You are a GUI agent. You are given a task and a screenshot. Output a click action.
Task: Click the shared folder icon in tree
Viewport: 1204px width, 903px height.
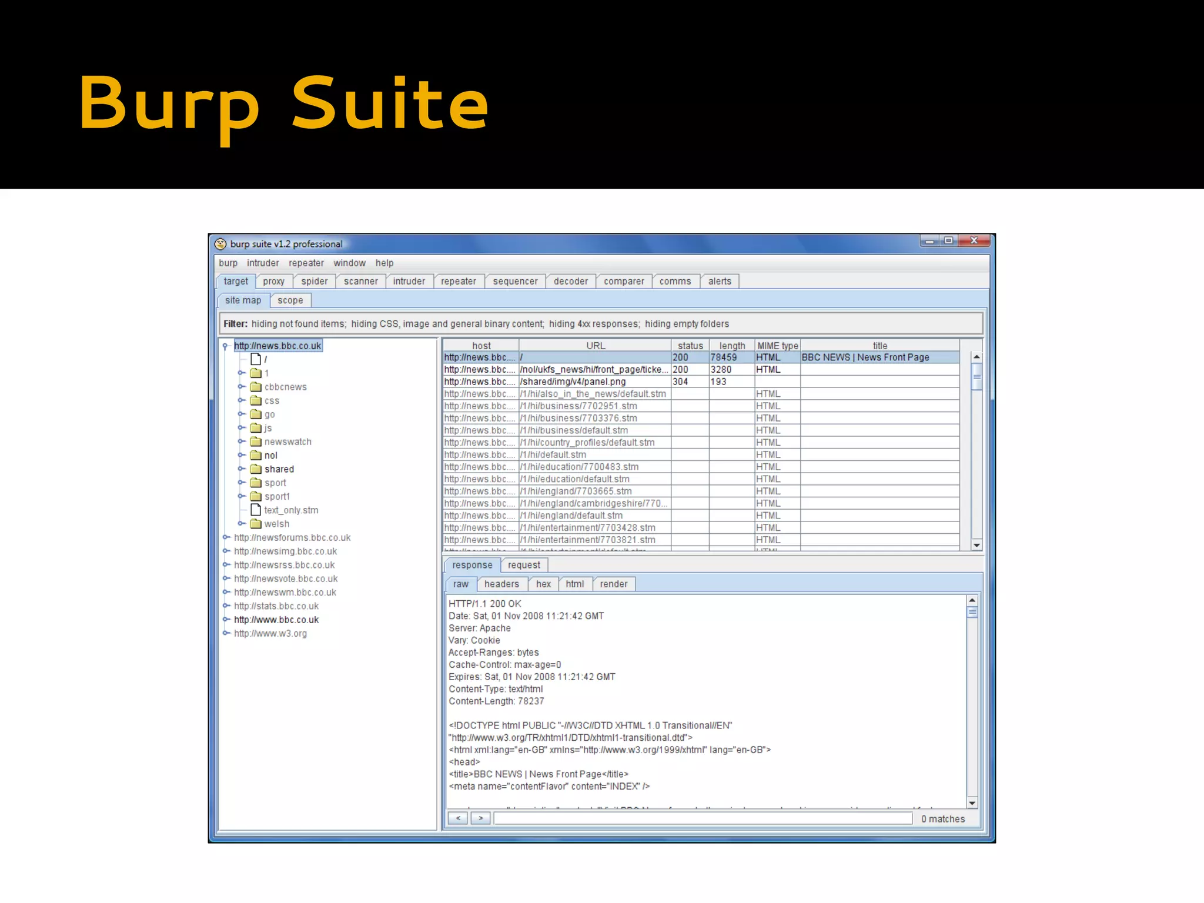(256, 469)
